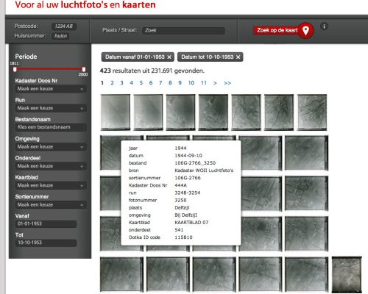
Task: Open the Onderdeel dropdown
Action: tap(51, 166)
